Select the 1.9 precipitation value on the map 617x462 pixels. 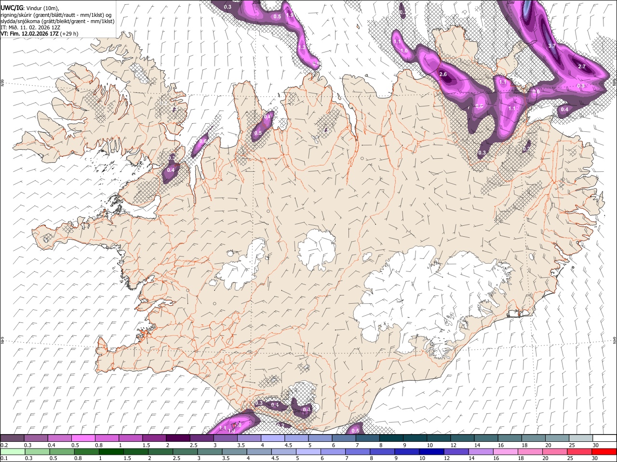pyautogui.click(x=290, y=15)
